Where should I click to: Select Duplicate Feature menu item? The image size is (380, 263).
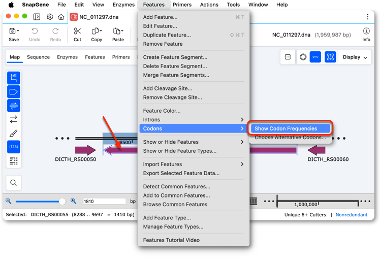[193, 35]
